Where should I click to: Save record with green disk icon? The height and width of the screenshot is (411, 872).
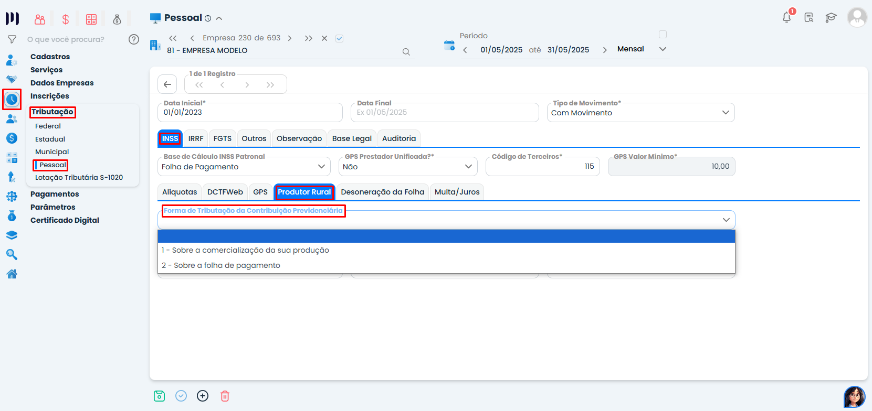[x=160, y=396]
